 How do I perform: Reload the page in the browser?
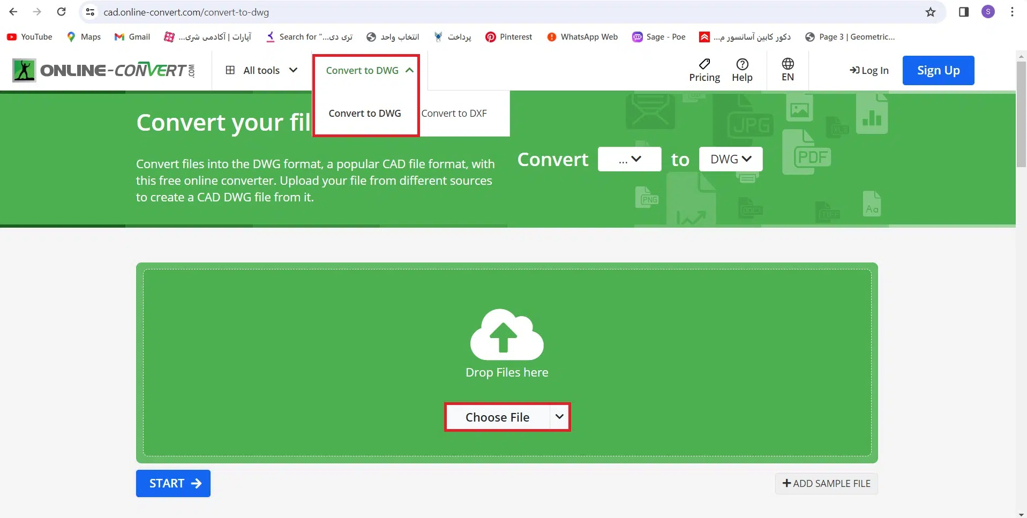click(x=62, y=12)
